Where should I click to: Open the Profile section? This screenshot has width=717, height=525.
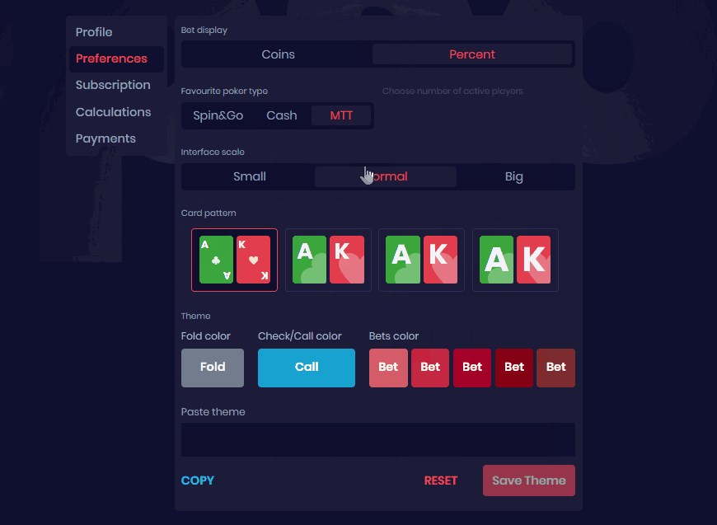pyautogui.click(x=94, y=31)
